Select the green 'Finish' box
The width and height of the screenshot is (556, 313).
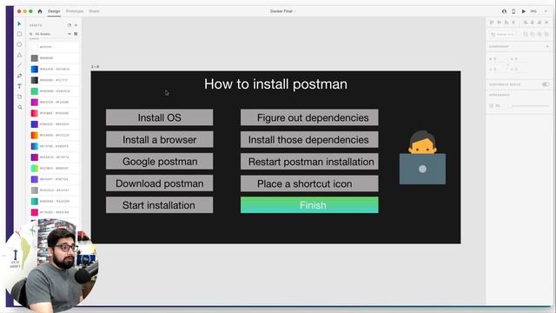pos(309,205)
